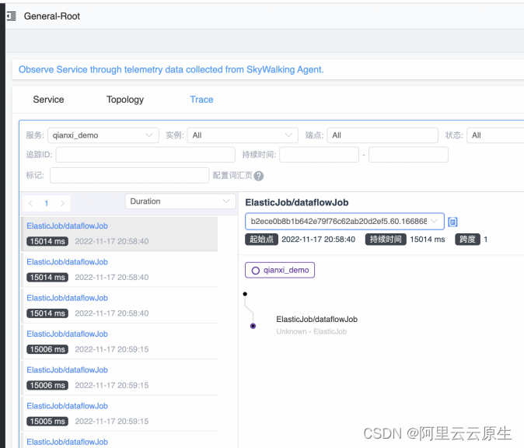Viewport: 524px width, 448px height.
Task: Collapse the sidebar menu icon
Action: pos(12,16)
